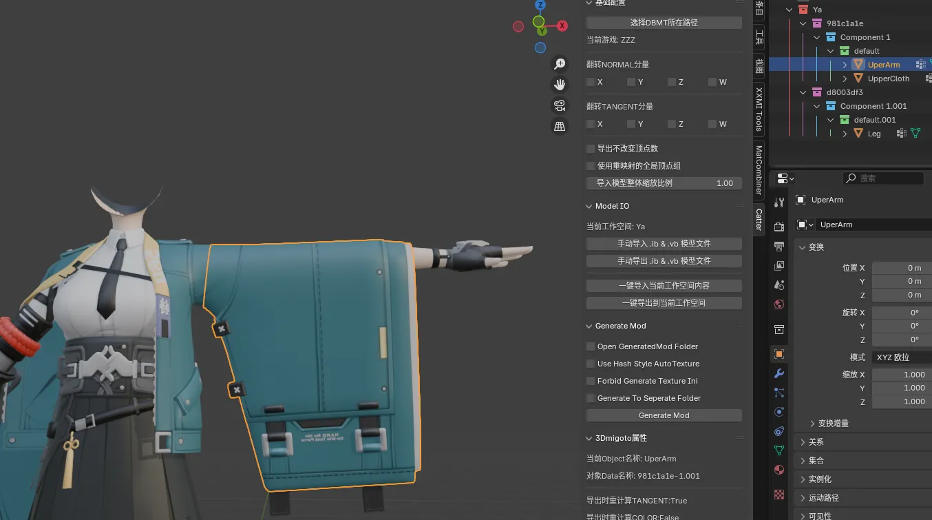Check 导出不改变顶点数 option
This screenshot has height=520, width=932.
pyautogui.click(x=591, y=148)
